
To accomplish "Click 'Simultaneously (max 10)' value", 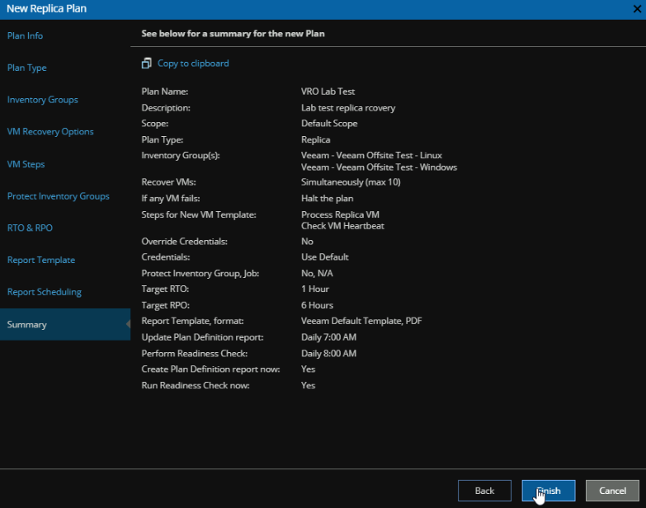I will pyautogui.click(x=351, y=182).
